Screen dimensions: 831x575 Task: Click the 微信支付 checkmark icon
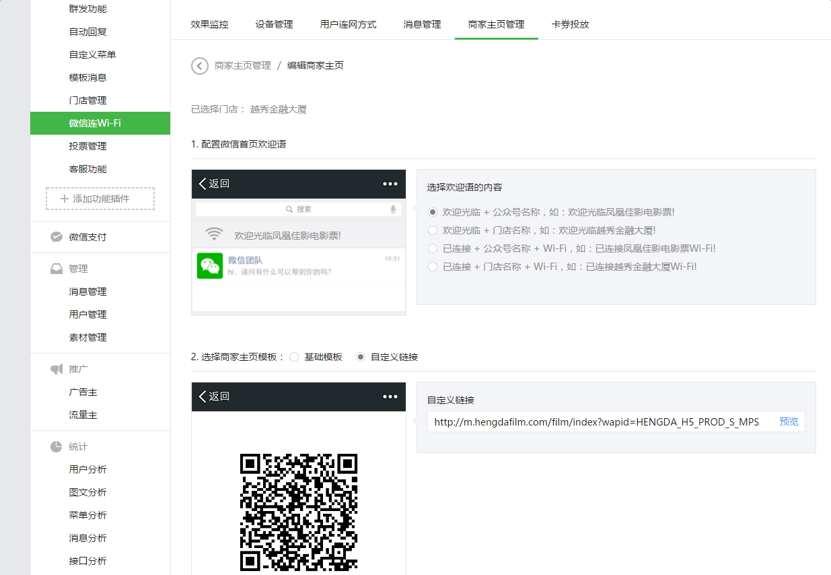coord(57,237)
